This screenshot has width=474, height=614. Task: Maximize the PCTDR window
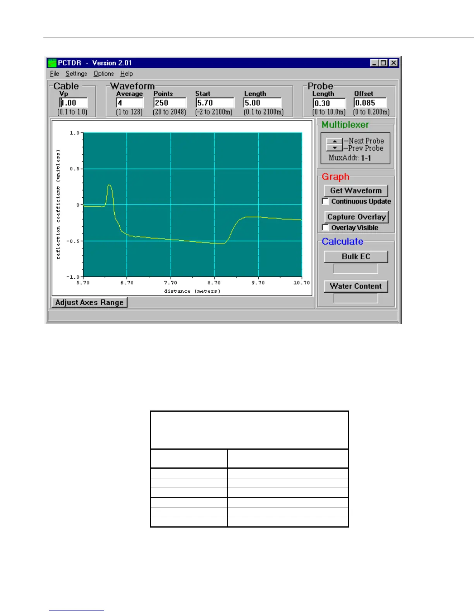point(383,63)
